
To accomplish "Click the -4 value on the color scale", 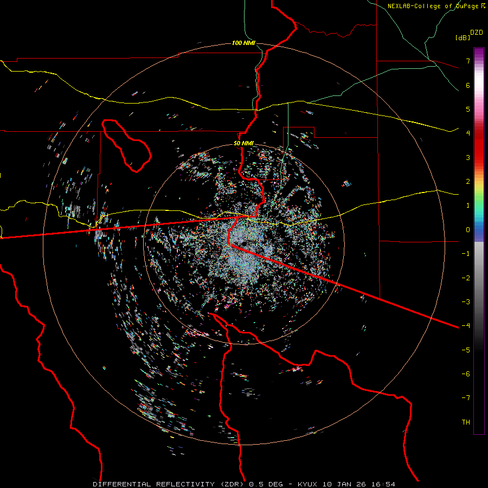I will (466, 325).
